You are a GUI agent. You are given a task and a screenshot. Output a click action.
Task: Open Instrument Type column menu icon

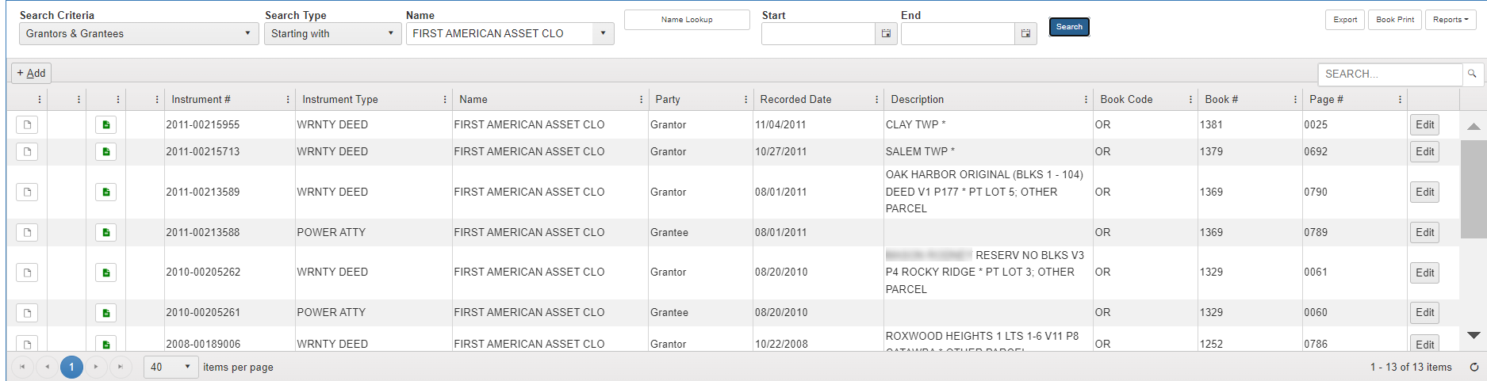[x=444, y=100]
